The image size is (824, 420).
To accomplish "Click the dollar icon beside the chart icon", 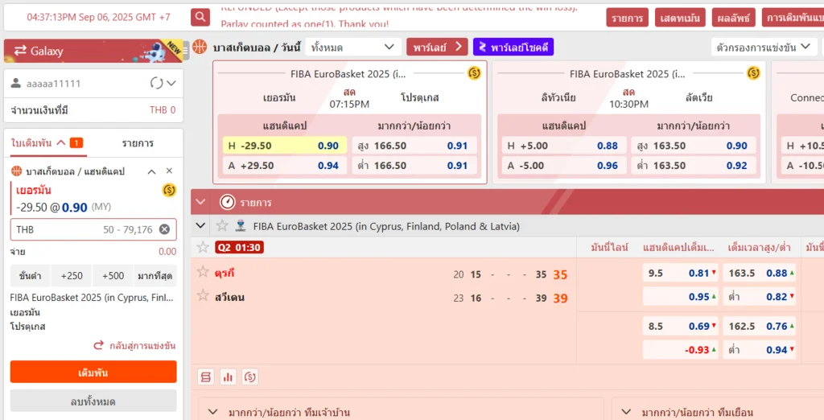I will point(249,377).
